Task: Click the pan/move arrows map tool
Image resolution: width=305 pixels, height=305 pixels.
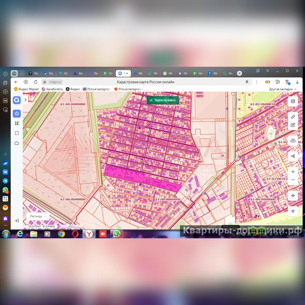Action: (293, 196)
